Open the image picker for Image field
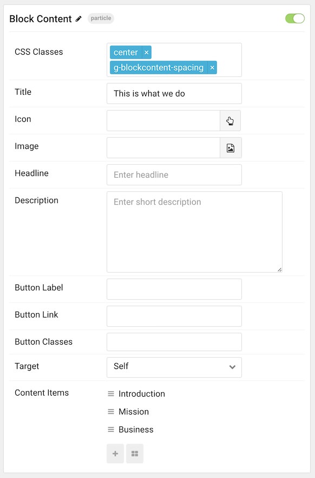 click(x=231, y=148)
